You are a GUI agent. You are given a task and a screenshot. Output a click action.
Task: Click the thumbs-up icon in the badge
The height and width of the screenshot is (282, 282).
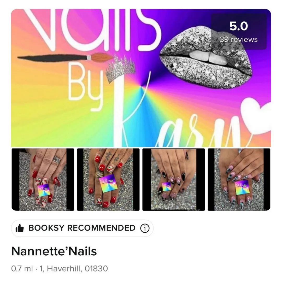point(20,228)
